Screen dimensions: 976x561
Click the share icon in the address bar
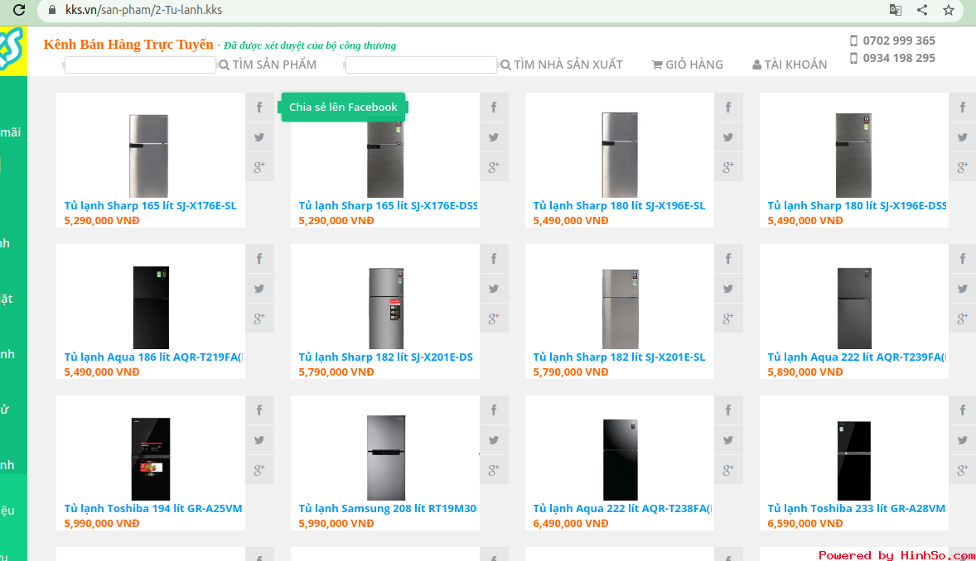pos(922,10)
